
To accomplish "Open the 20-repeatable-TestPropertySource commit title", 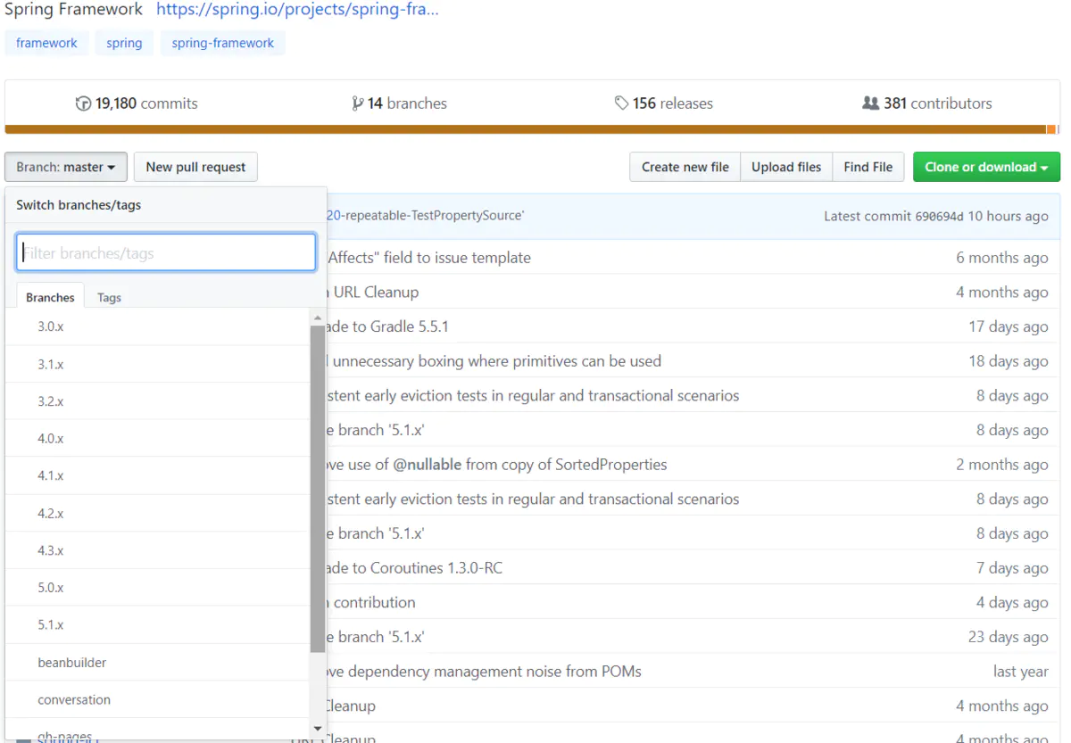I will 426,216.
